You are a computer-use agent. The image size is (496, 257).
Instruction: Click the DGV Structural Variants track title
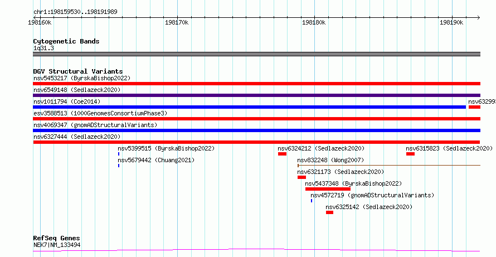(x=78, y=71)
